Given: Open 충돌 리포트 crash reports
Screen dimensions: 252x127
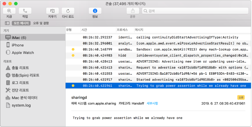Looking at the screenshot, I should (33, 68).
